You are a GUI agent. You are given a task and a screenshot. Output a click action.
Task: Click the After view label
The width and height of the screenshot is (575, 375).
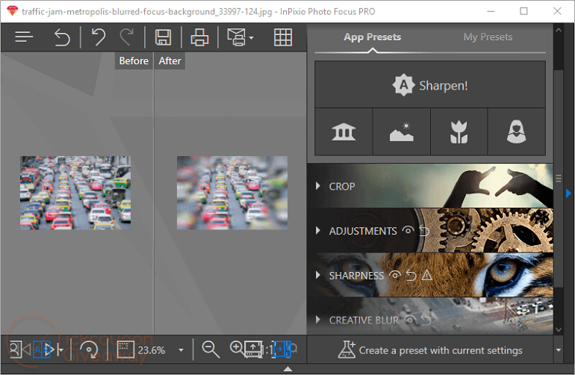170,61
